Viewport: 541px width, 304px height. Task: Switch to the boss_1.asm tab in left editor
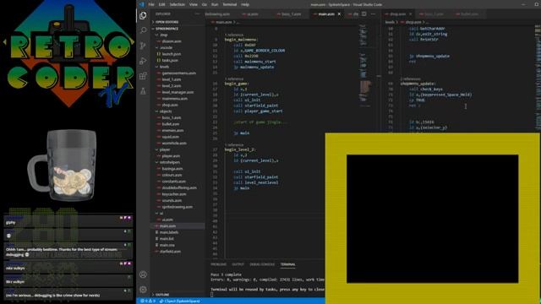click(x=290, y=14)
